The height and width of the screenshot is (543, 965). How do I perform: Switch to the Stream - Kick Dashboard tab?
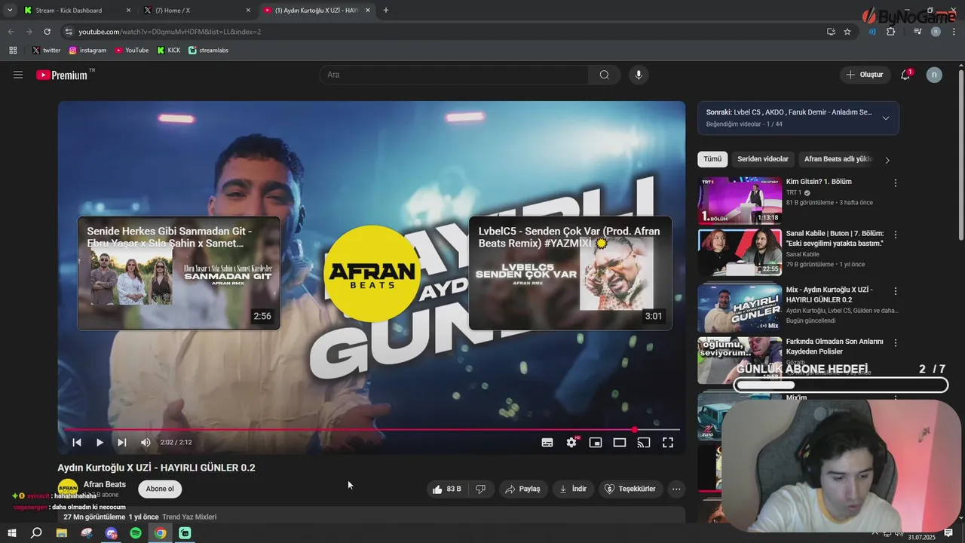77,11
